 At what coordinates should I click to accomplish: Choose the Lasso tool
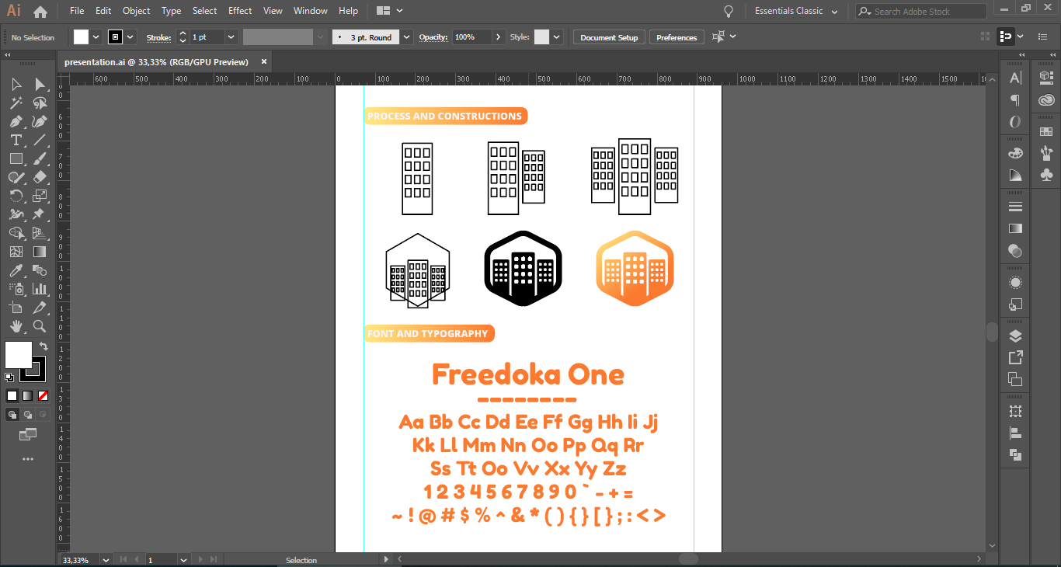point(40,103)
